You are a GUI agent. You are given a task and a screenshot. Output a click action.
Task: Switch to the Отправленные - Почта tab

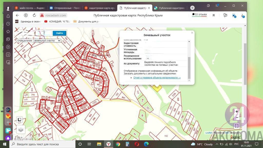pos(65,8)
